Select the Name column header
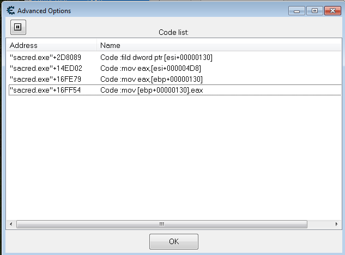This screenshot has width=345, height=255. coord(219,45)
